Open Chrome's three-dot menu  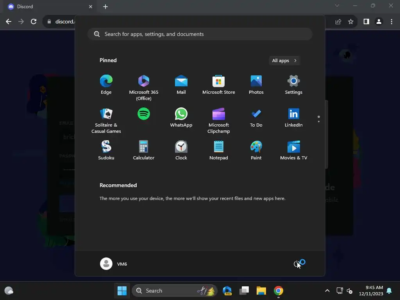pyautogui.click(x=391, y=22)
